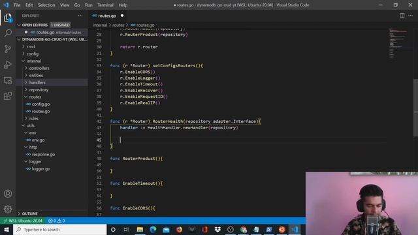This screenshot has width=418, height=235.
Task: Collapse the Open Editors section
Action: coord(35,25)
